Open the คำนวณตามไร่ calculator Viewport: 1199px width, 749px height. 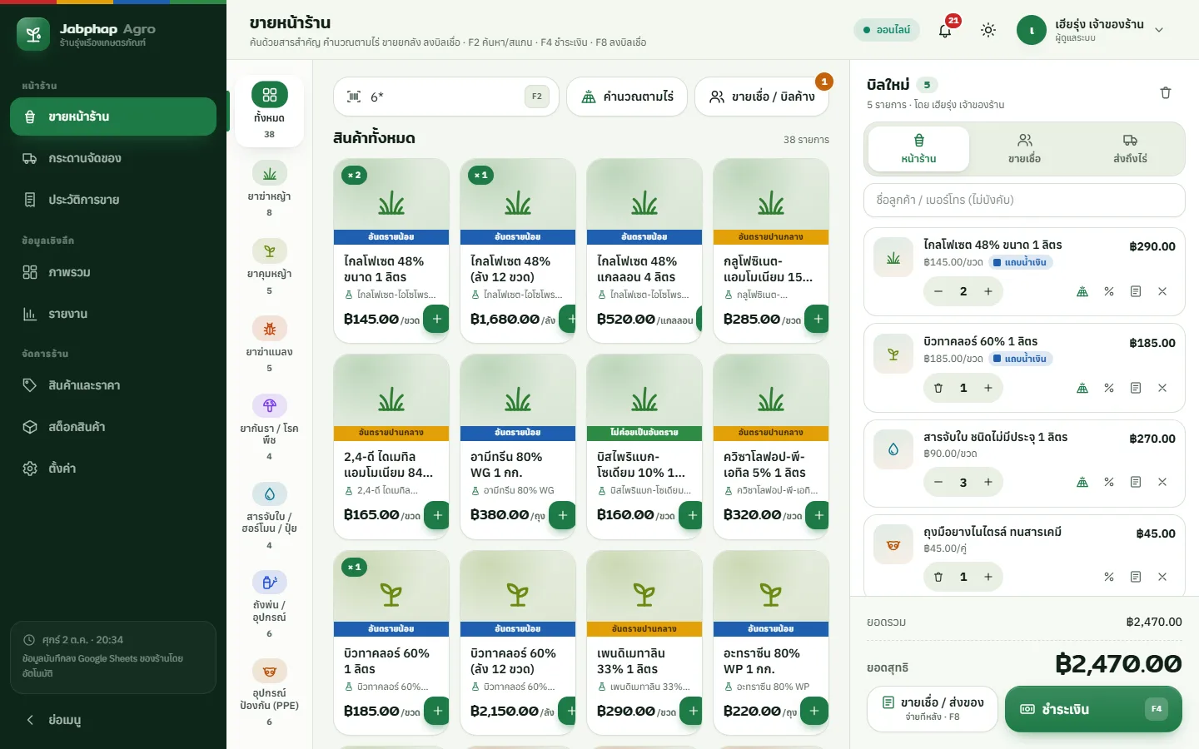[x=627, y=97]
